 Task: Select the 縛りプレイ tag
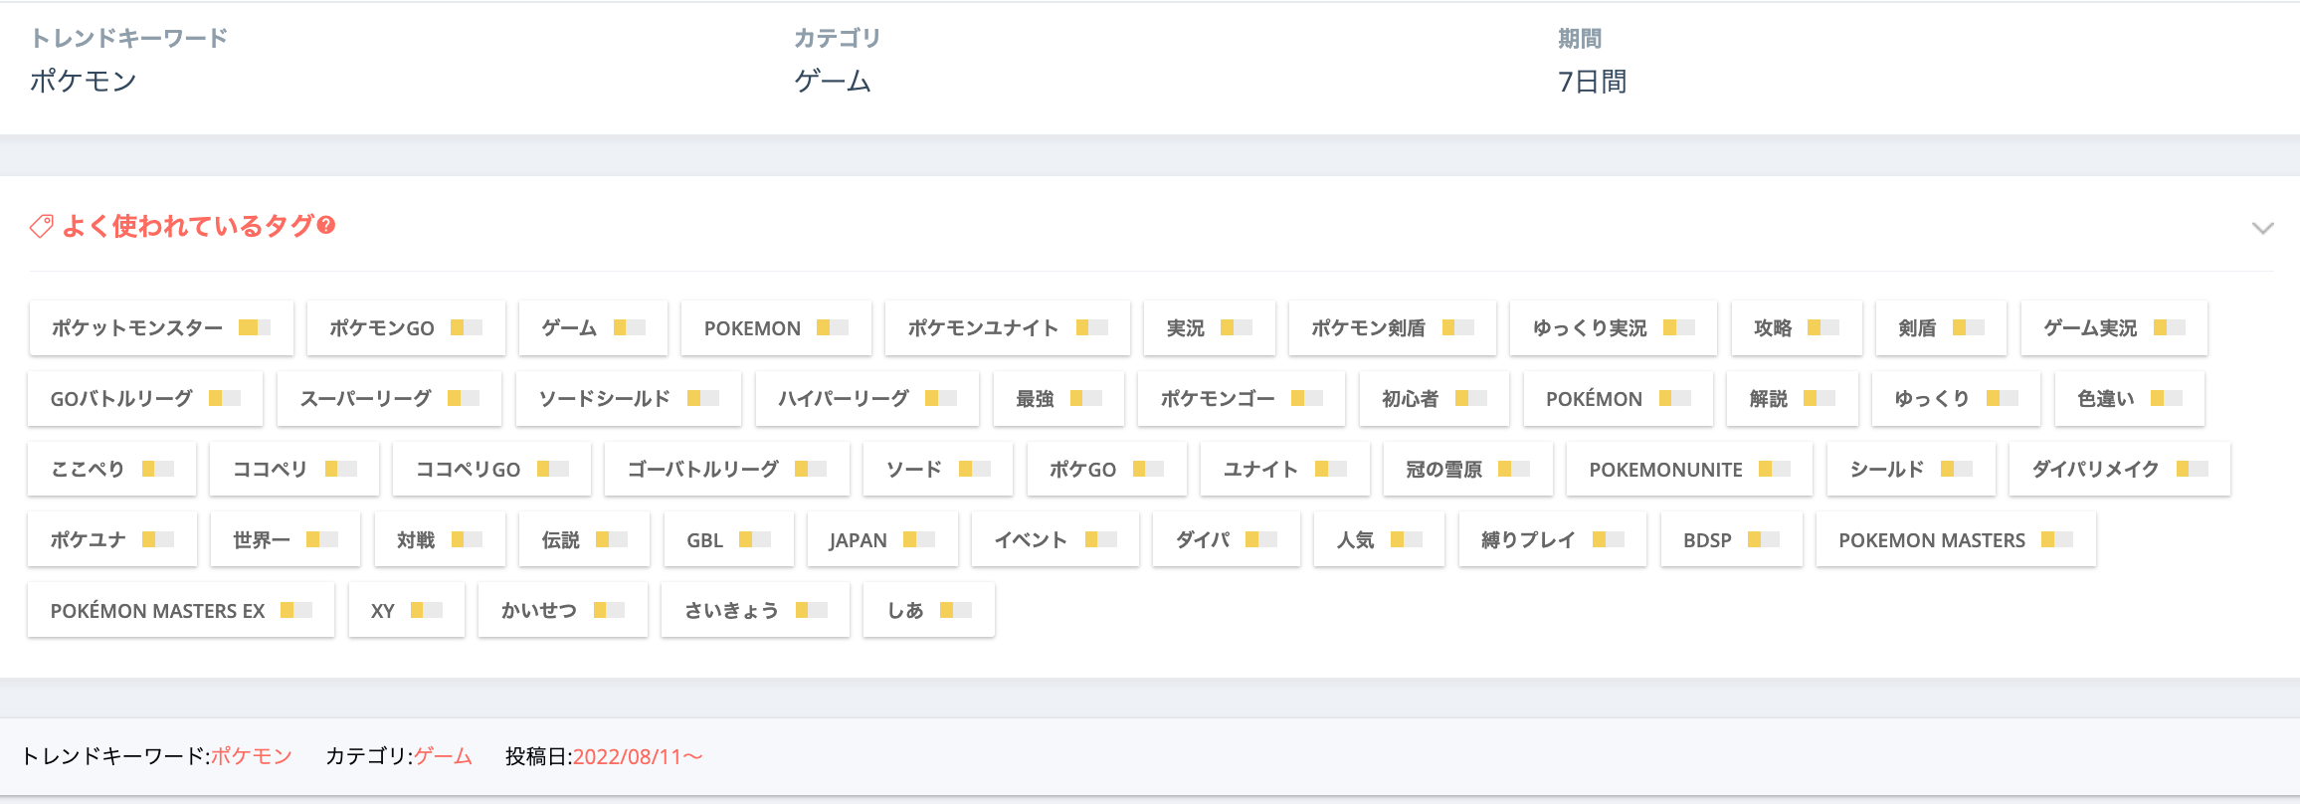[1551, 540]
